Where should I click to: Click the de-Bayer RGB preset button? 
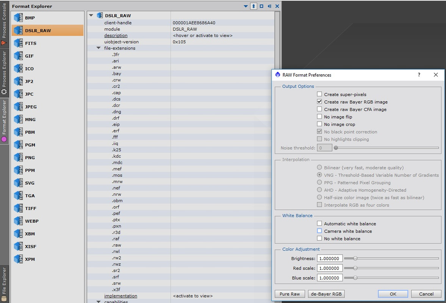(326, 294)
